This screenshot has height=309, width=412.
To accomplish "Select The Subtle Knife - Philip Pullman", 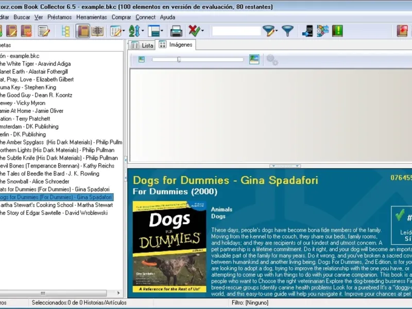I will pyautogui.click(x=59, y=159).
